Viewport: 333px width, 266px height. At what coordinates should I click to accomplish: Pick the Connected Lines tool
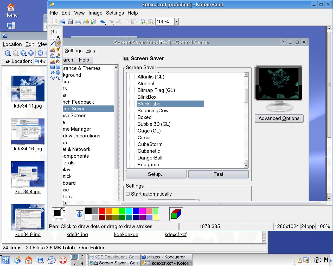(53, 78)
